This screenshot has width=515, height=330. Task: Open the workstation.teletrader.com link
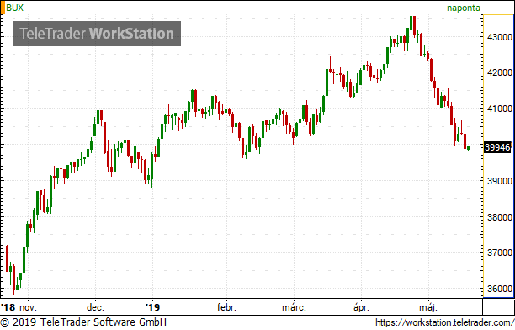click(444, 322)
